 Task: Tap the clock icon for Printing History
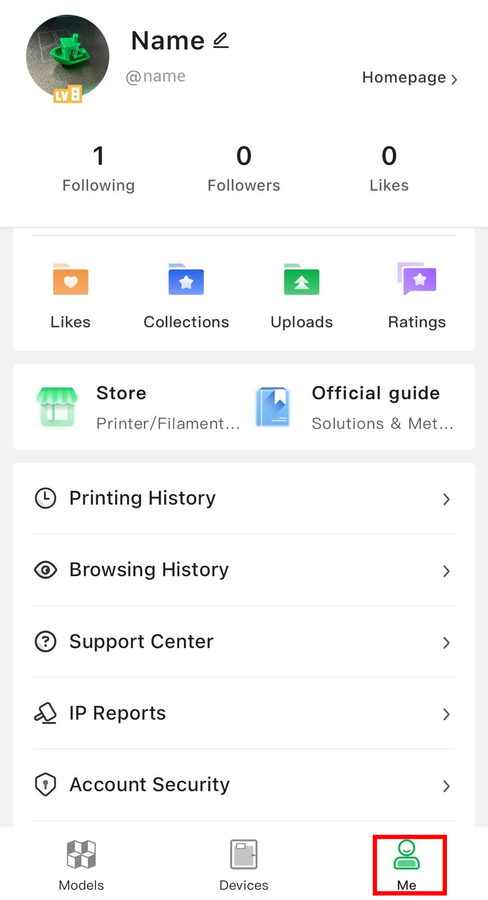(46, 498)
